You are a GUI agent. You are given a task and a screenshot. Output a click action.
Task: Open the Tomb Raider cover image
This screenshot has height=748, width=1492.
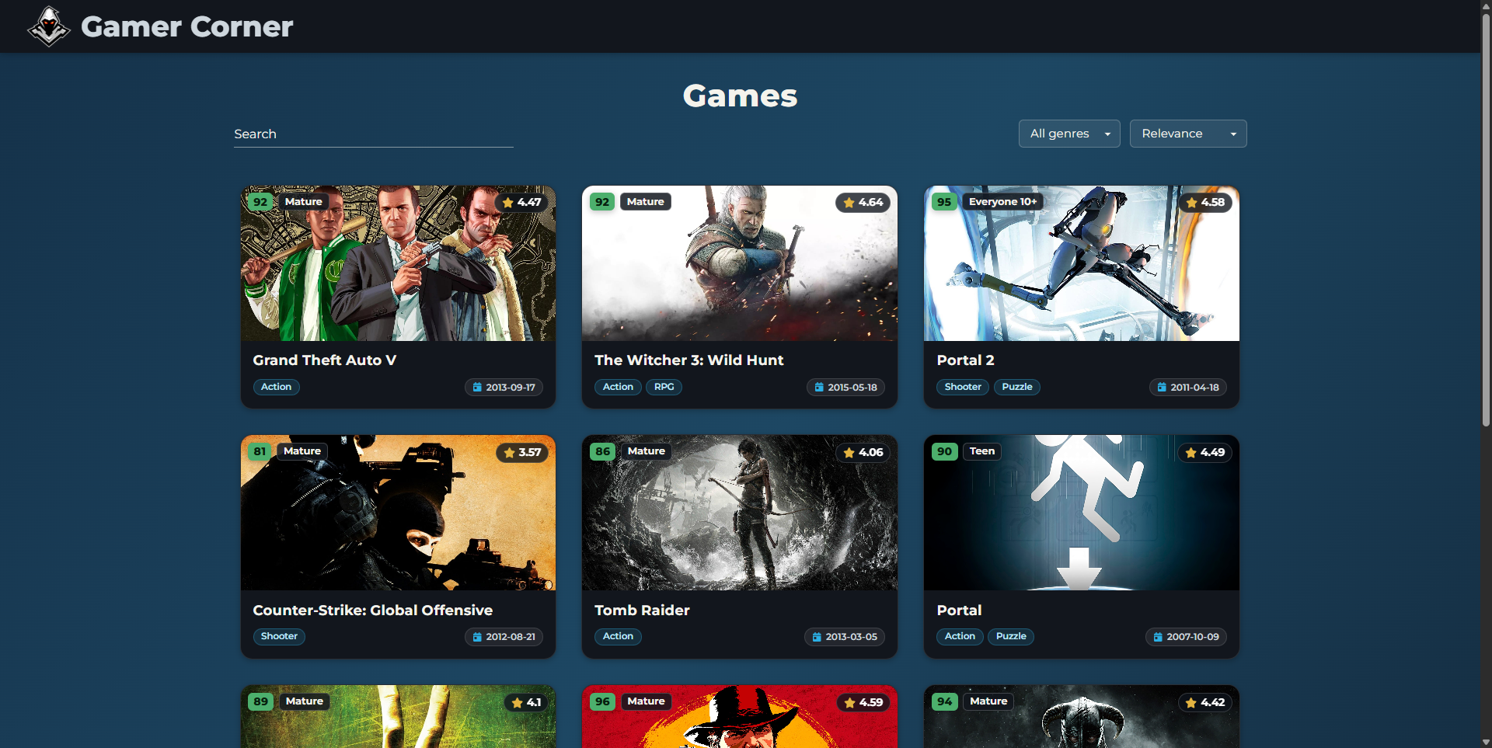click(740, 513)
